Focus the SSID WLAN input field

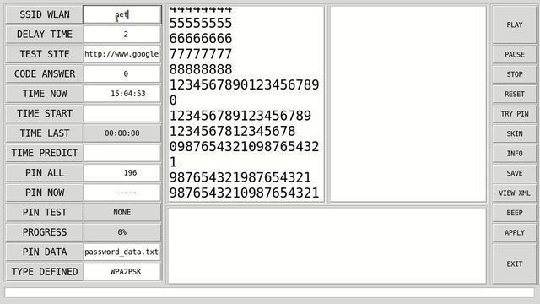pyautogui.click(x=121, y=14)
